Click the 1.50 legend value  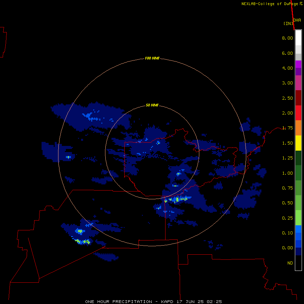coord(287,143)
